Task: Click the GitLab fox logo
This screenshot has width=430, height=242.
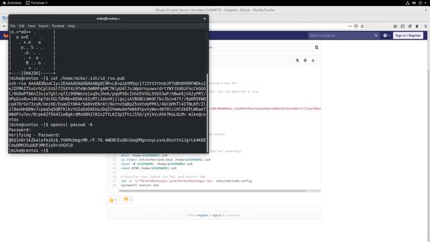Action: pyautogui.click(x=6, y=36)
